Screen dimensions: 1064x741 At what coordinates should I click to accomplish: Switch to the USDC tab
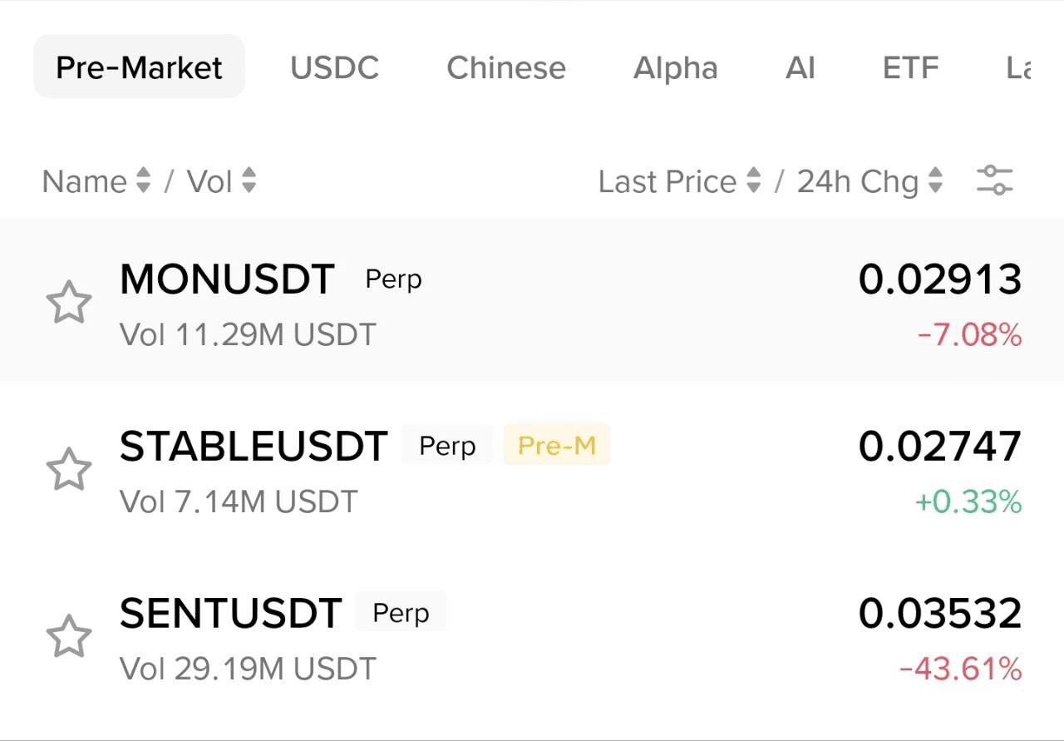(x=334, y=67)
